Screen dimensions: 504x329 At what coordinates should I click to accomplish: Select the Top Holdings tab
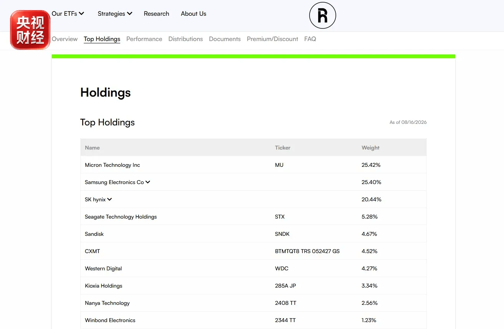click(x=102, y=39)
